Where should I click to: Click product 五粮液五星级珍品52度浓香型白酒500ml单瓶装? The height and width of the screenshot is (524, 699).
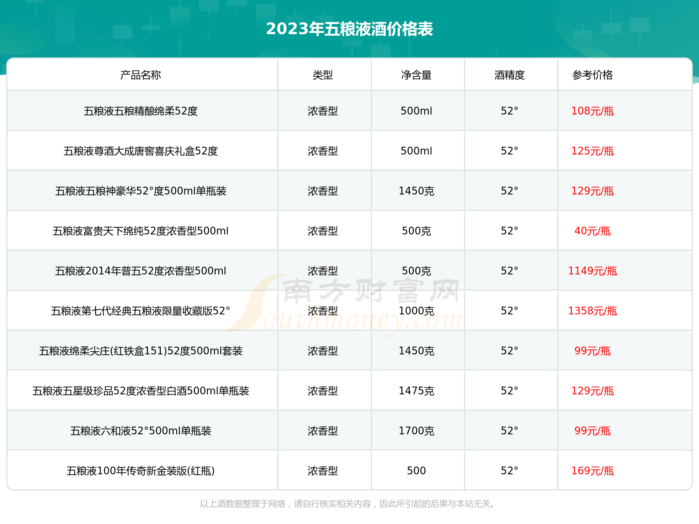[x=141, y=391]
